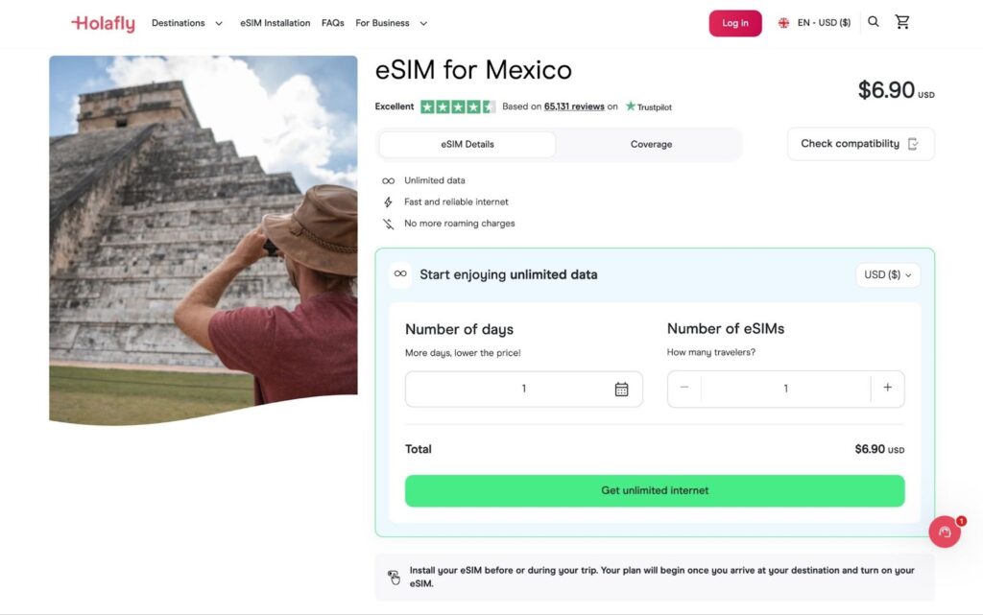Click the Trustpilot star logo
Image resolution: width=983 pixels, height=615 pixels.
633,106
